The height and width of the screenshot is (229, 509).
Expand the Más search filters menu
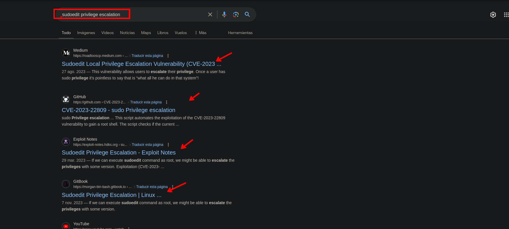coord(201,33)
